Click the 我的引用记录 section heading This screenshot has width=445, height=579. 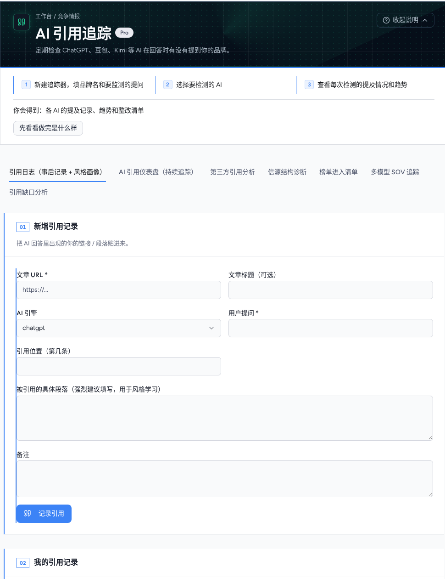[x=56, y=562]
